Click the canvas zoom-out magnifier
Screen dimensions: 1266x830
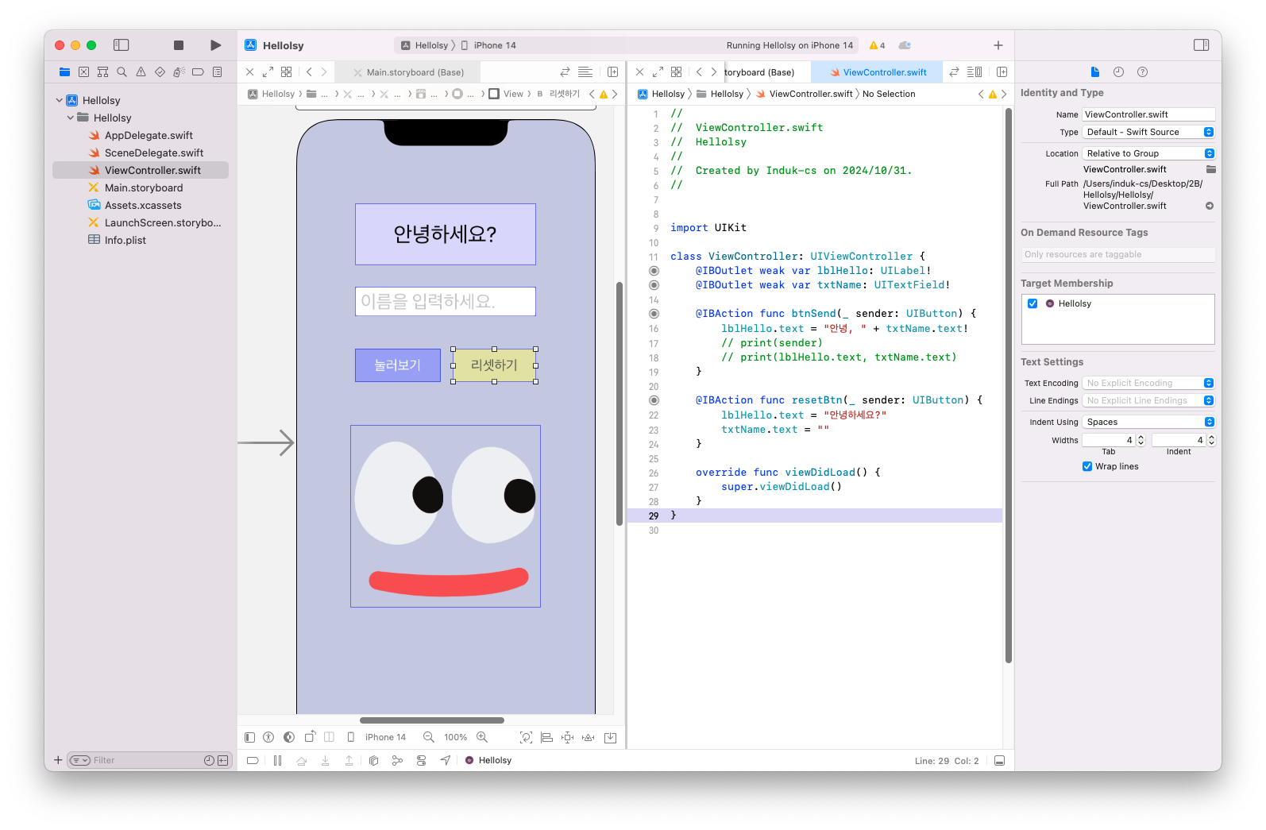[x=429, y=737]
